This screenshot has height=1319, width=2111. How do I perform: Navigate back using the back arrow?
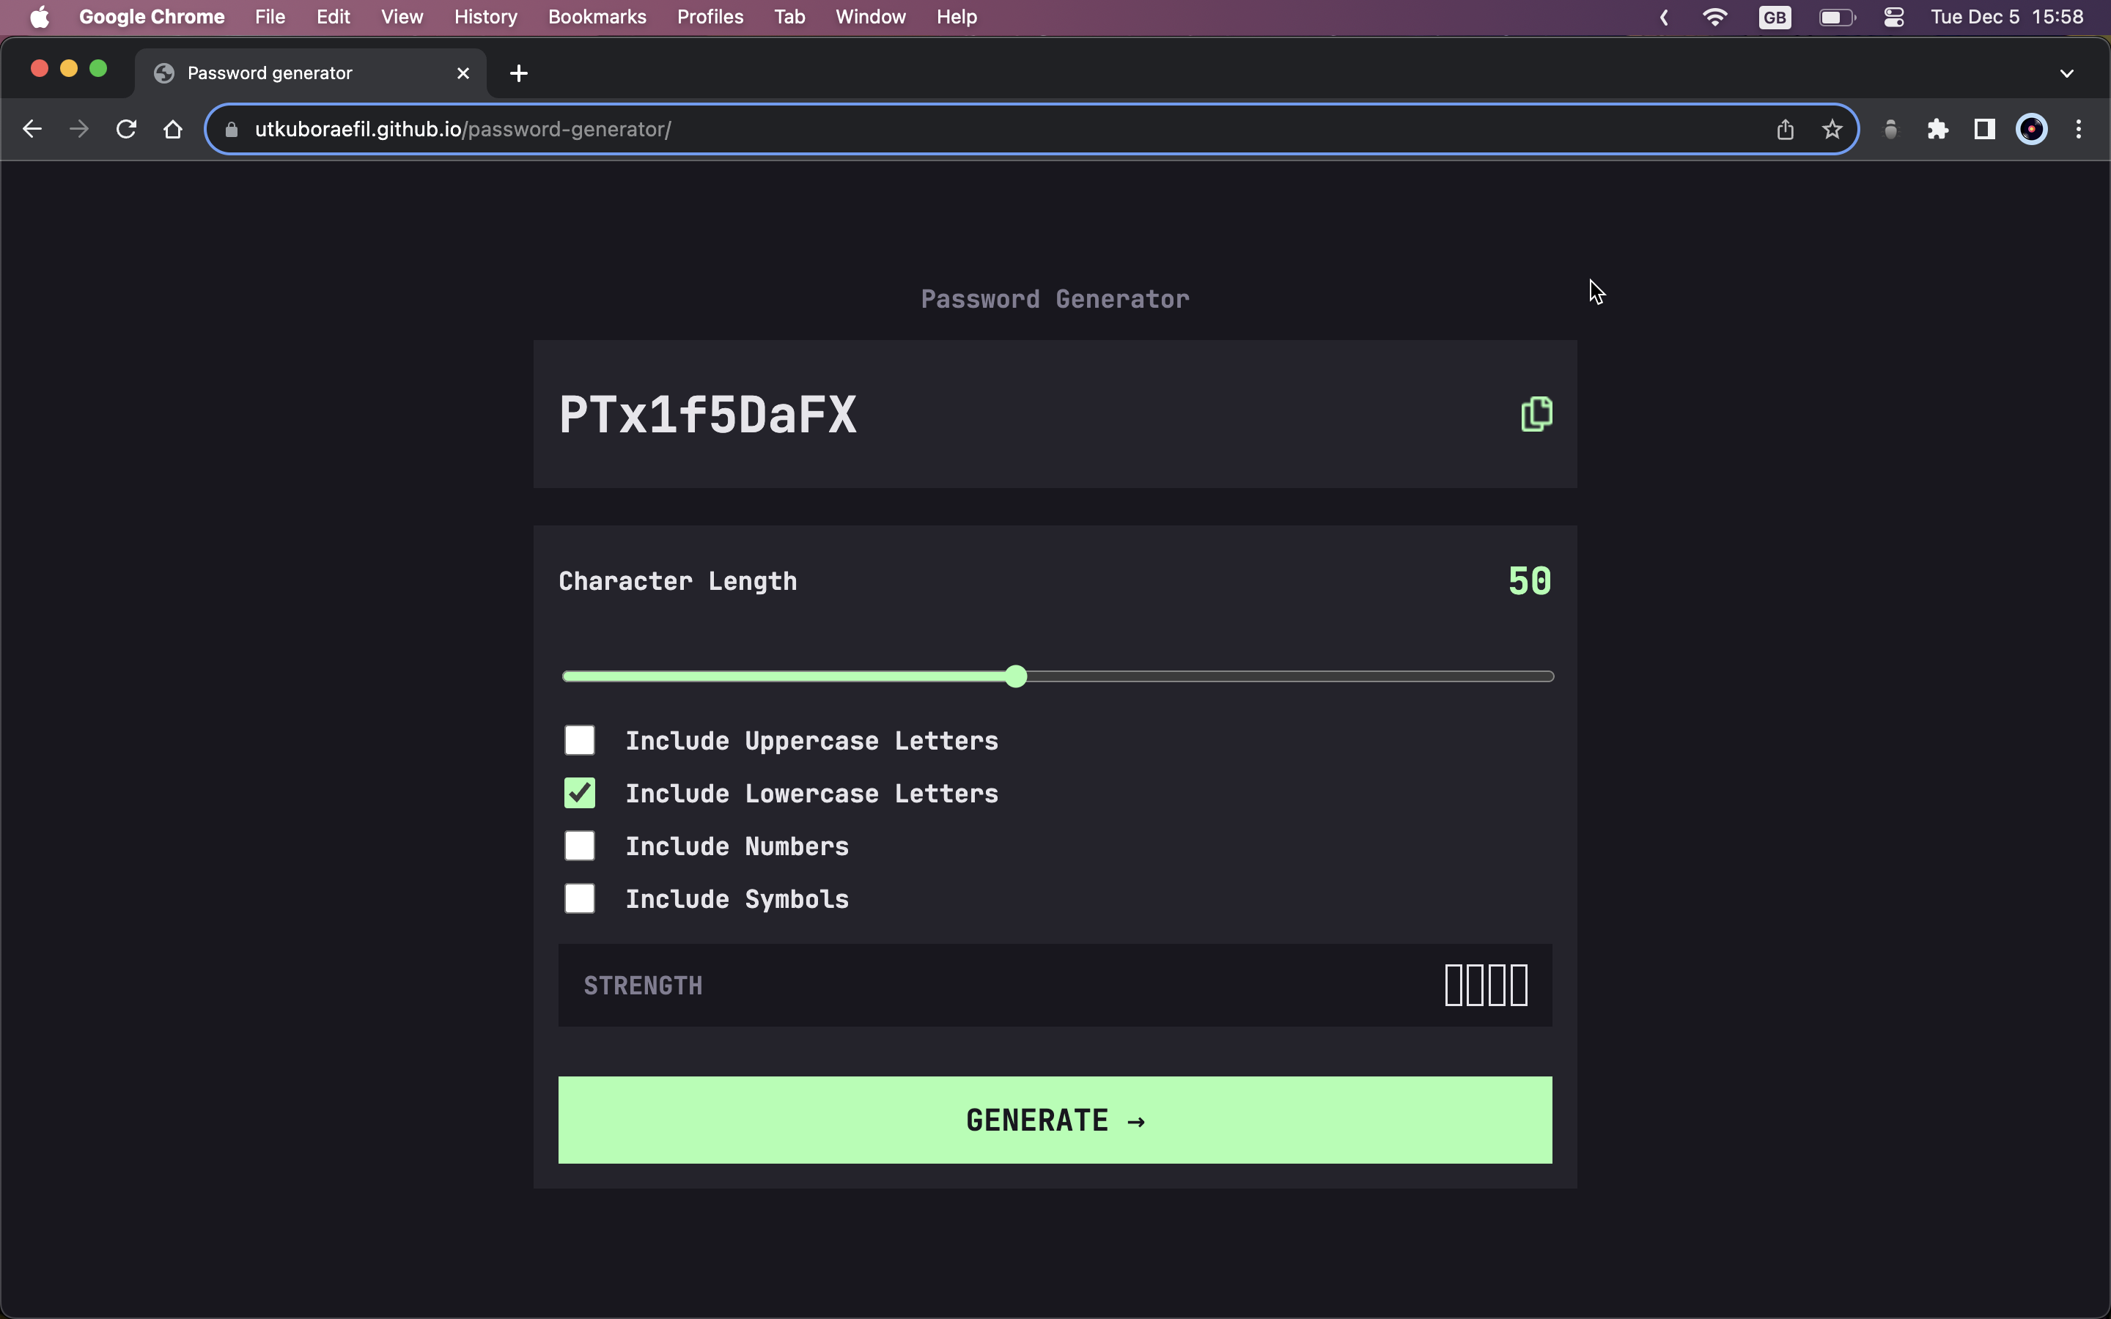coord(32,128)
